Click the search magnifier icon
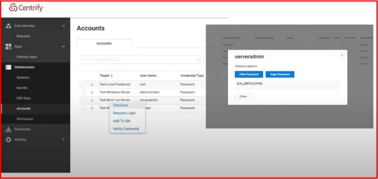Image resolution: width=378 pixels, height=179 pixels. [x=199, y=60]
